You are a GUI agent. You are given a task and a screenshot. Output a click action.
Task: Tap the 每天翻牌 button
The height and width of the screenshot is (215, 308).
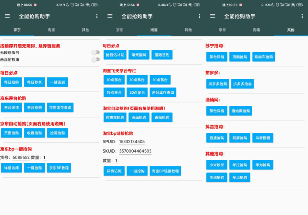tap(139, 55)
